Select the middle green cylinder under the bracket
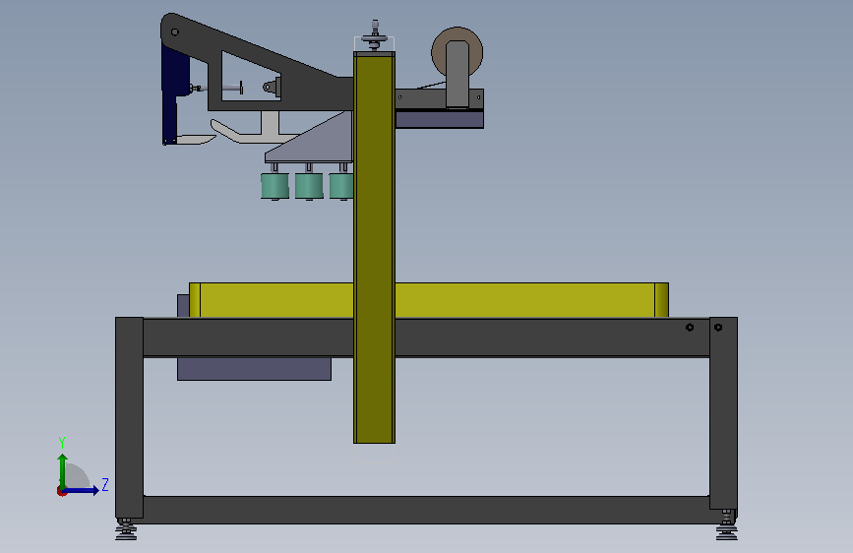Screen dimensions: 853x553 [309, 186]
